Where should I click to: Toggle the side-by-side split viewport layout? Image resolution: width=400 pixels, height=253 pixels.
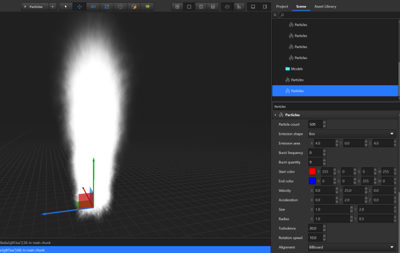pos(201,7)
